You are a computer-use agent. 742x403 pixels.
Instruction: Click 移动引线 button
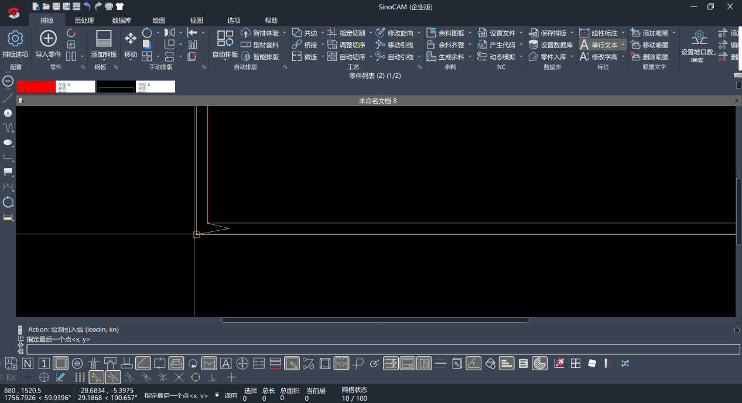click(x=395, y=45)
